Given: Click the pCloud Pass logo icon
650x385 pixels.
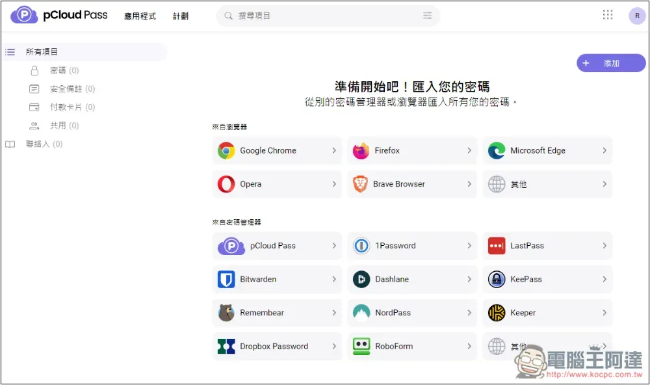Looking at the screenshot, I should (x=24, y=15).
